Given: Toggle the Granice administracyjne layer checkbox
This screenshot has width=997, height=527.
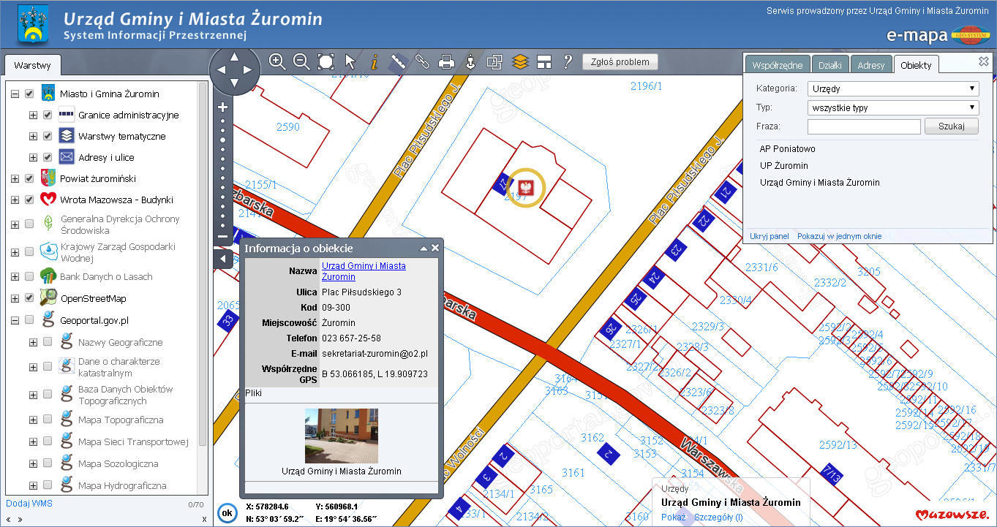Looking at the screenshot, I should coord(48,115).
